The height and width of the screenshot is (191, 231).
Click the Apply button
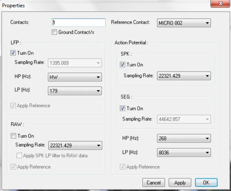point(180,183)
